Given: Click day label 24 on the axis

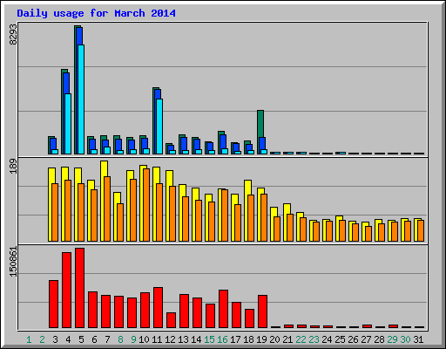Looking at the screenshot, I should [x=327, y=339].
